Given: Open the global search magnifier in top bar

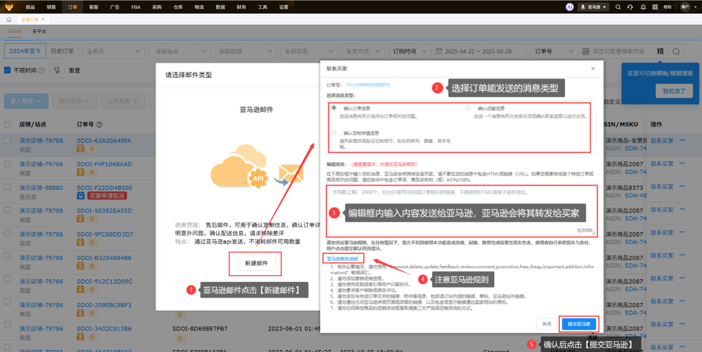Looking at the screenshot, I should (x=618, y=7).
